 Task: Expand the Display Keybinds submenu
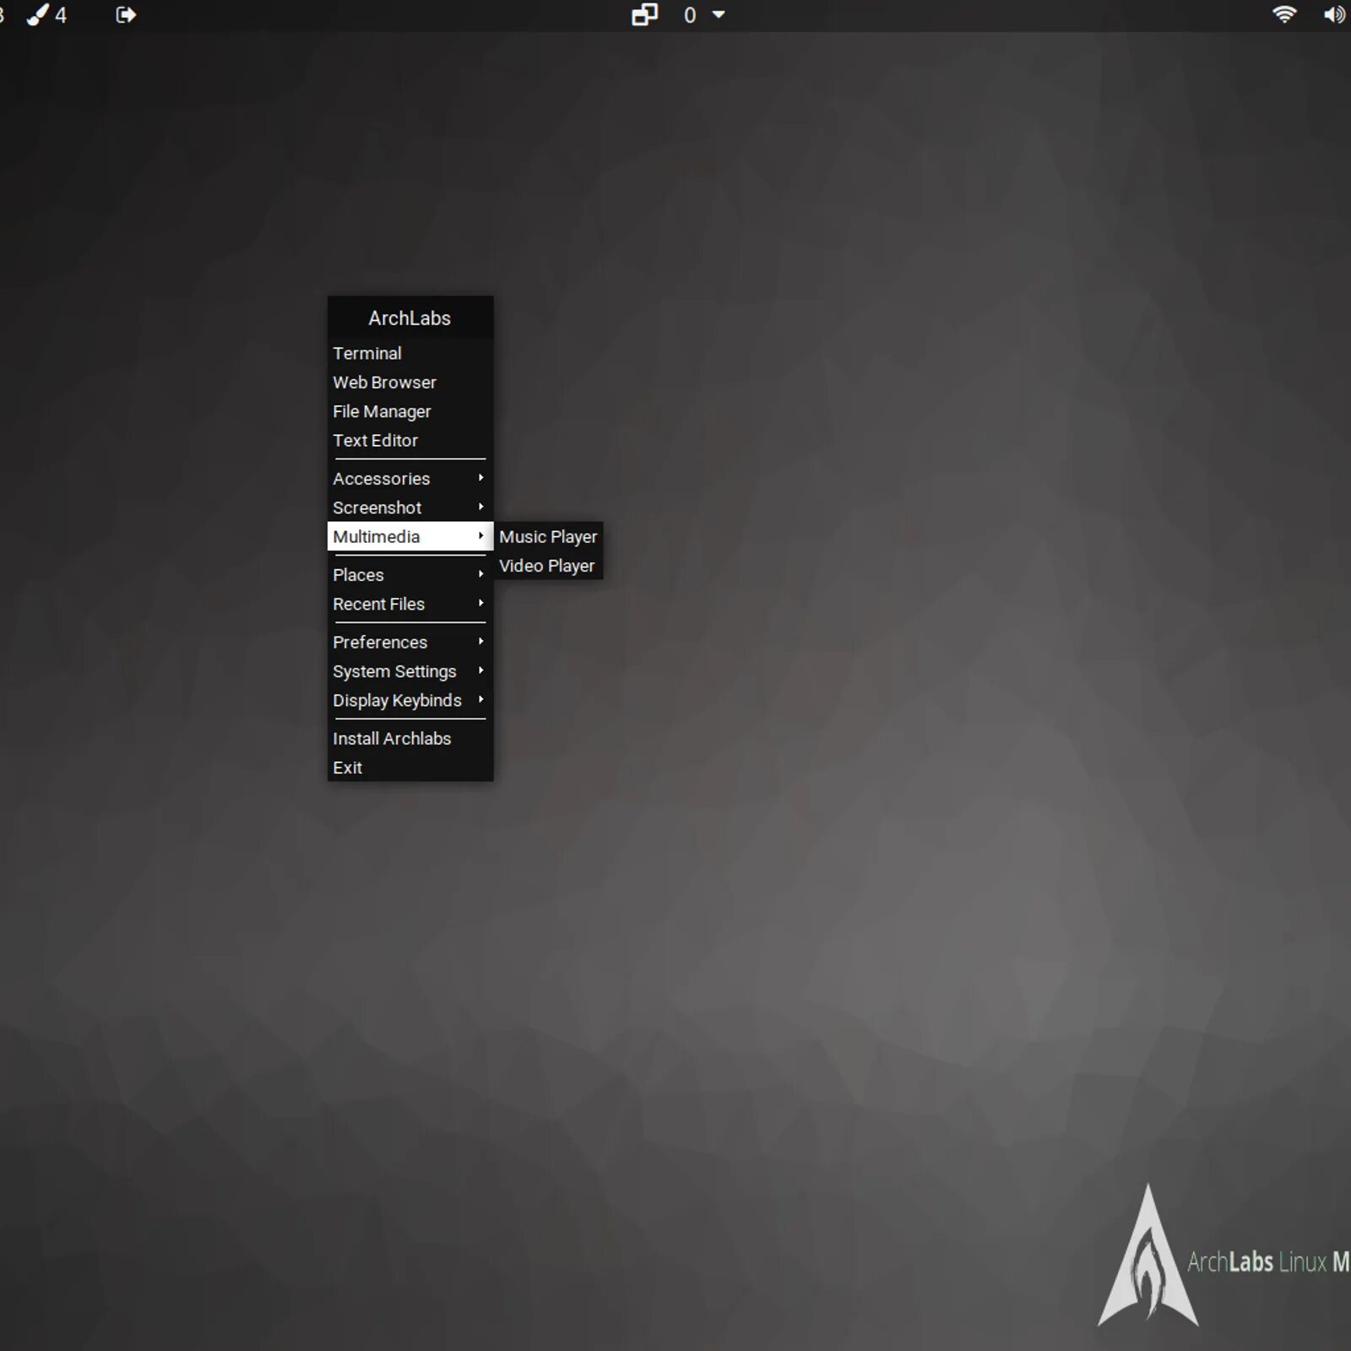coord(410,701)
